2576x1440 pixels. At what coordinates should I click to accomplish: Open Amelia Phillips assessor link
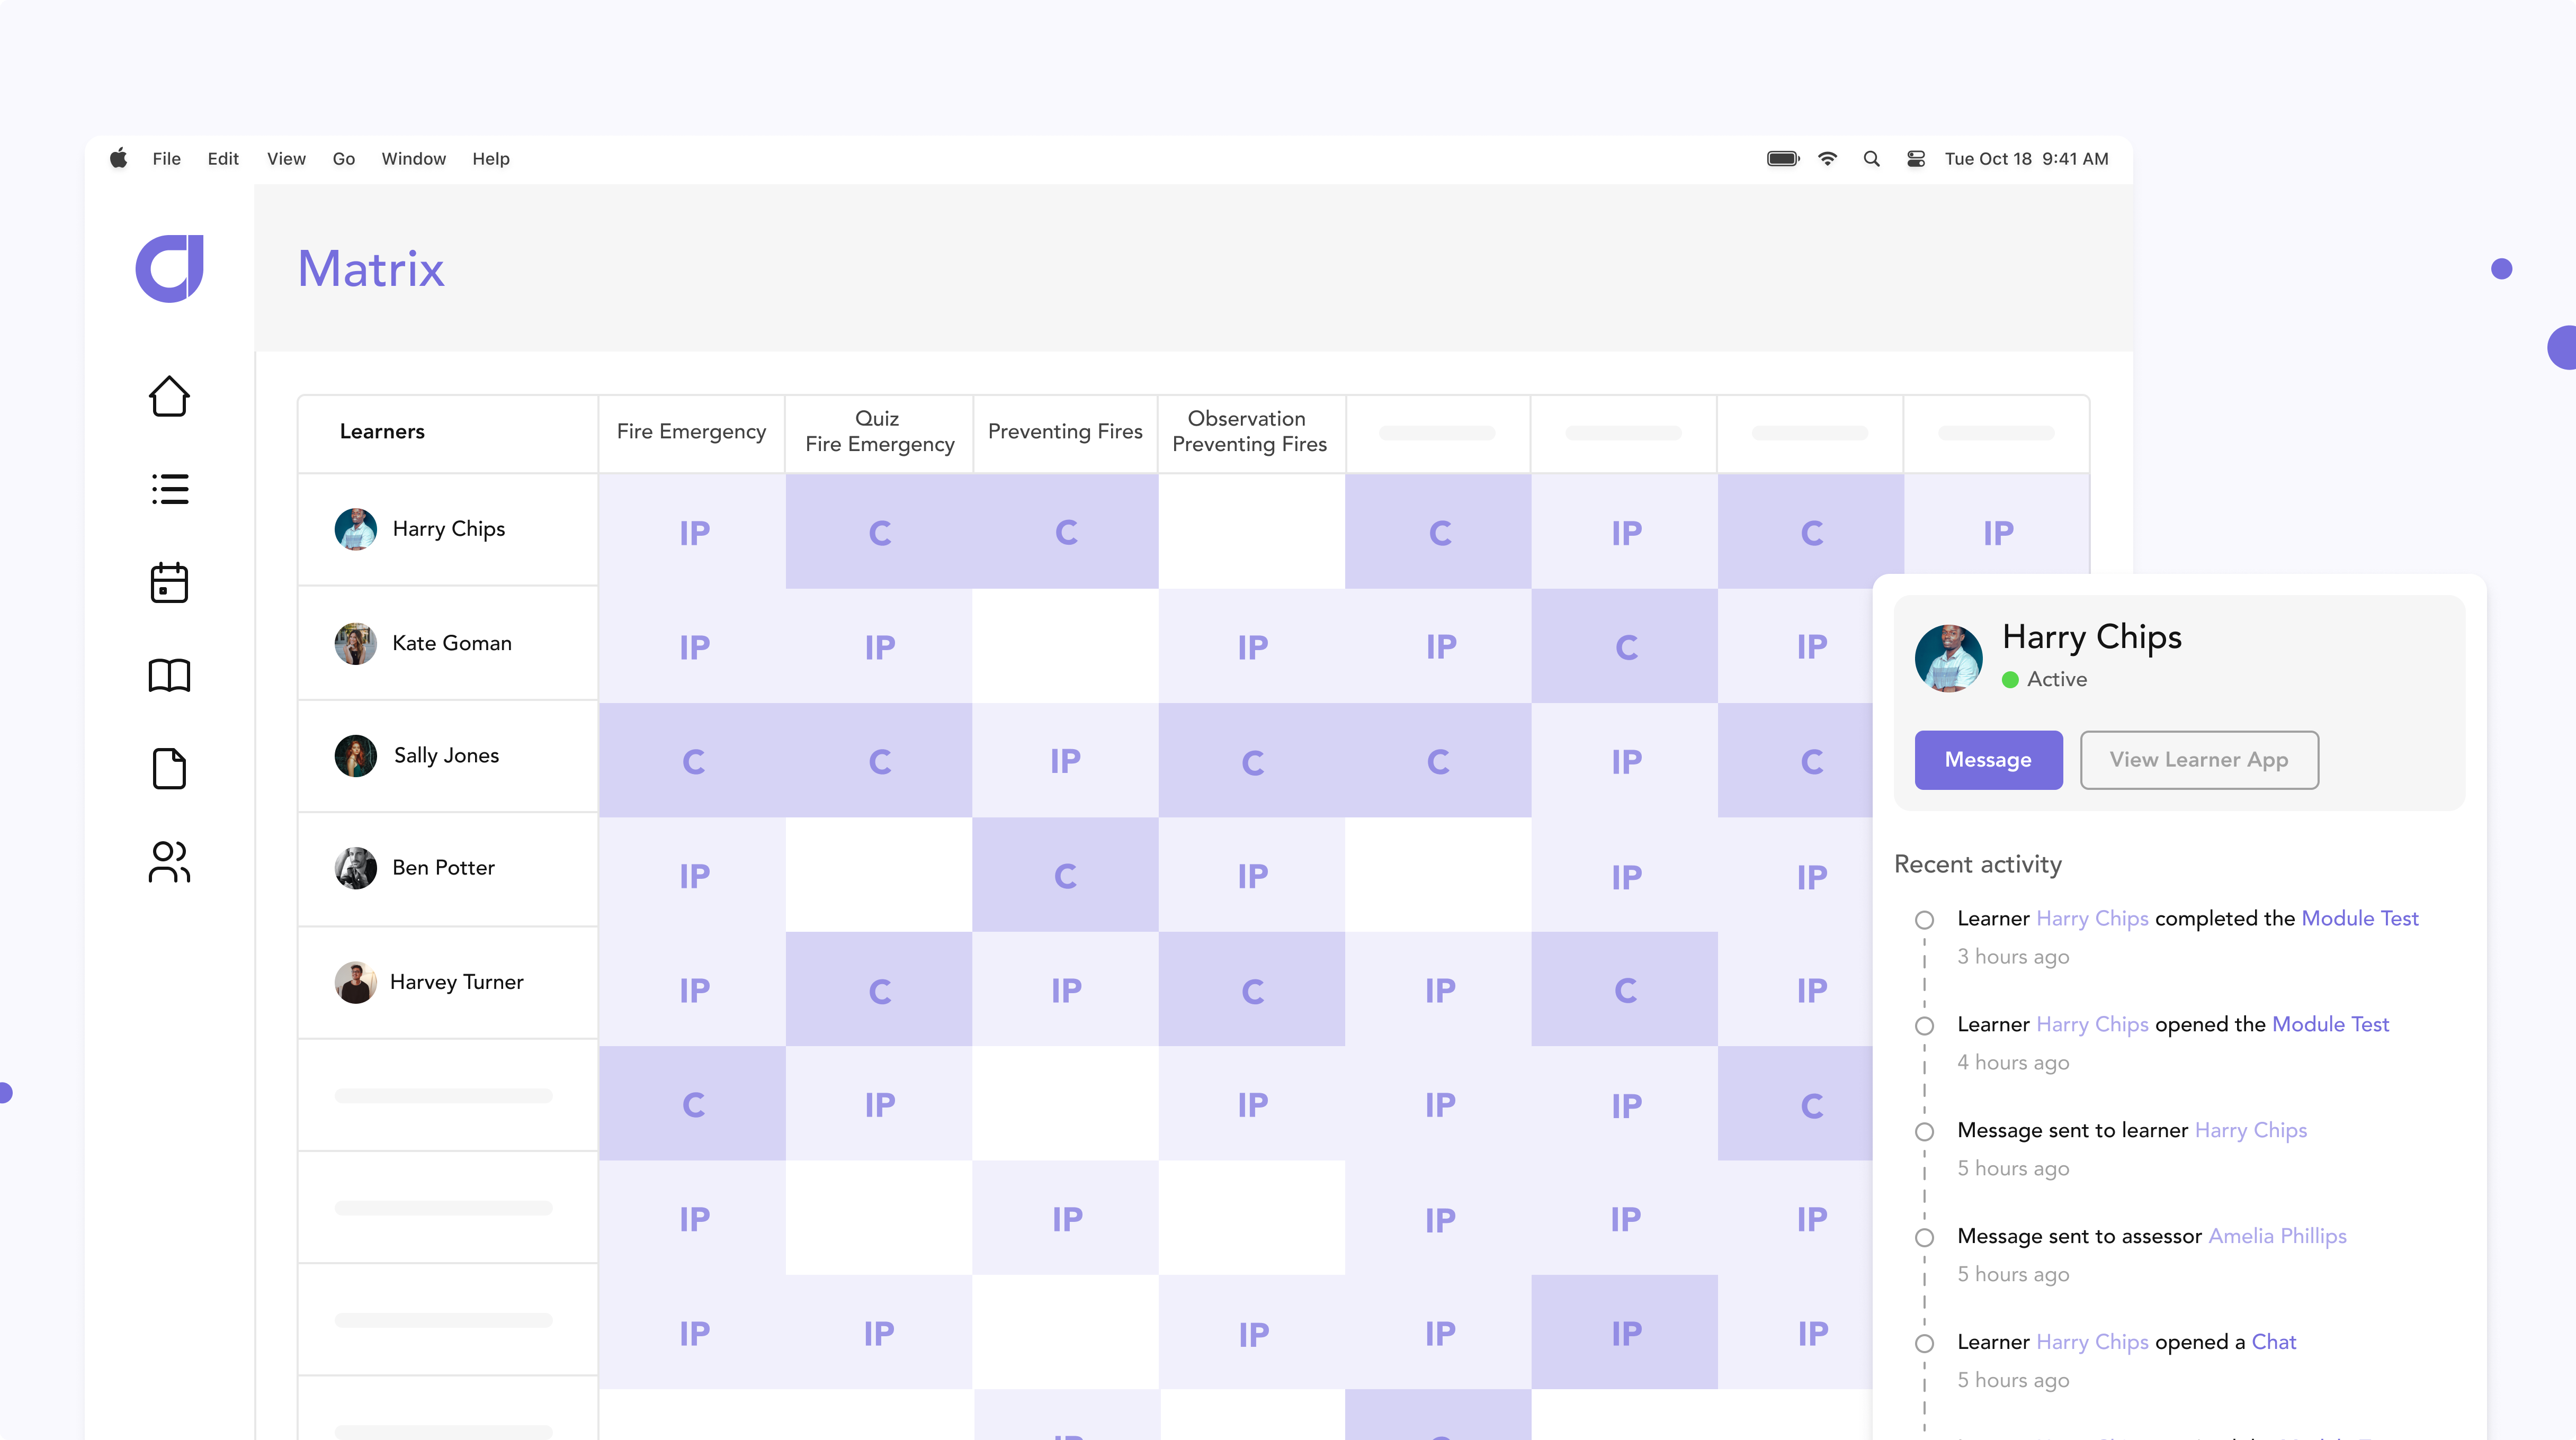(x=2277, y=1236)
